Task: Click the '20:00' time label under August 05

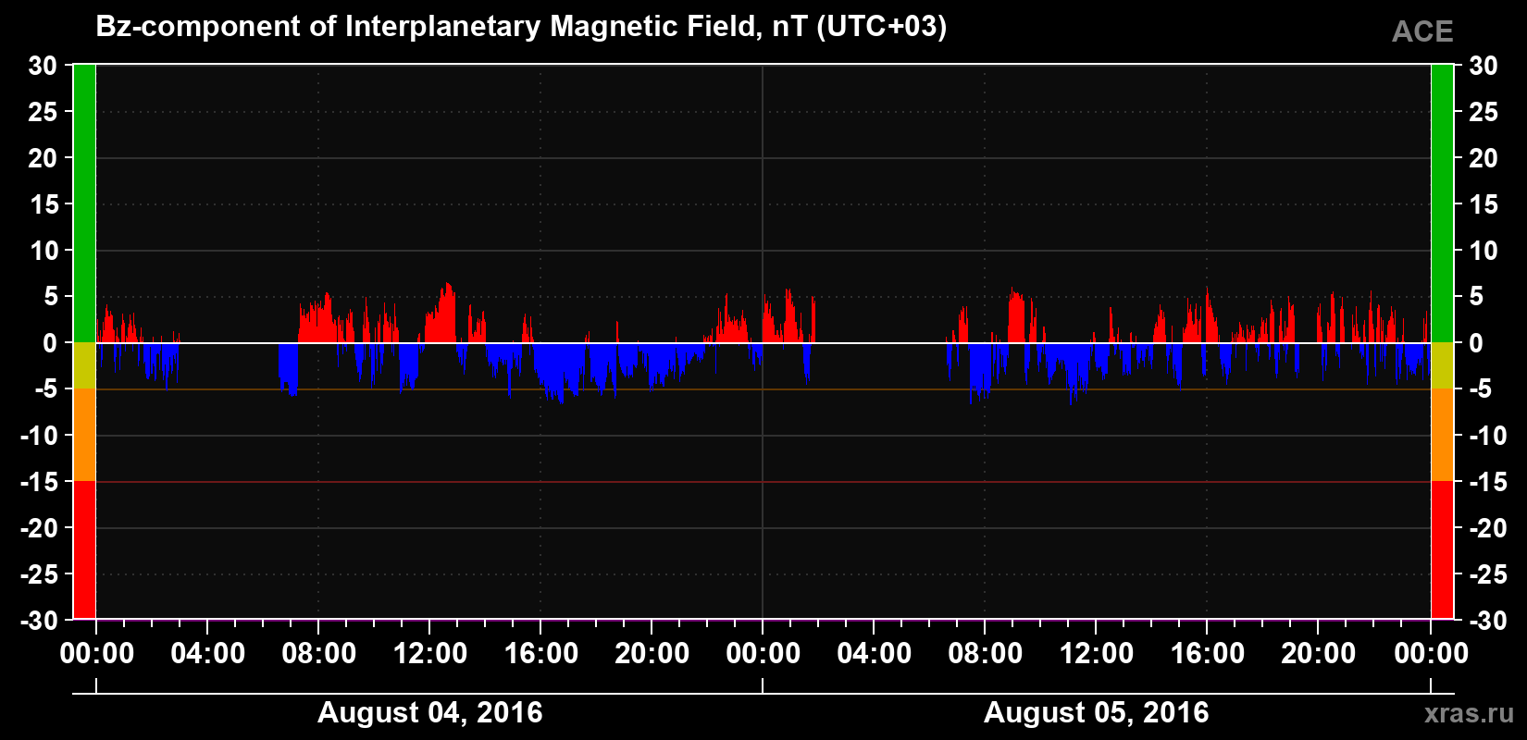Action: click(x=1319, y=654)
